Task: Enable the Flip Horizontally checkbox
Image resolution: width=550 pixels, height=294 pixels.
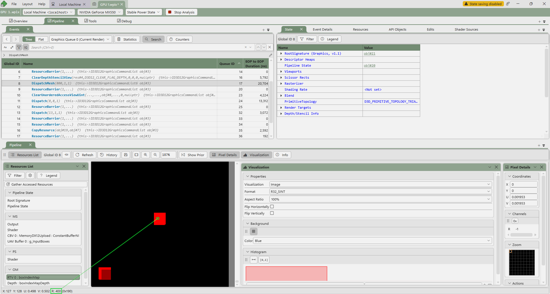Action: pos(272,206)
